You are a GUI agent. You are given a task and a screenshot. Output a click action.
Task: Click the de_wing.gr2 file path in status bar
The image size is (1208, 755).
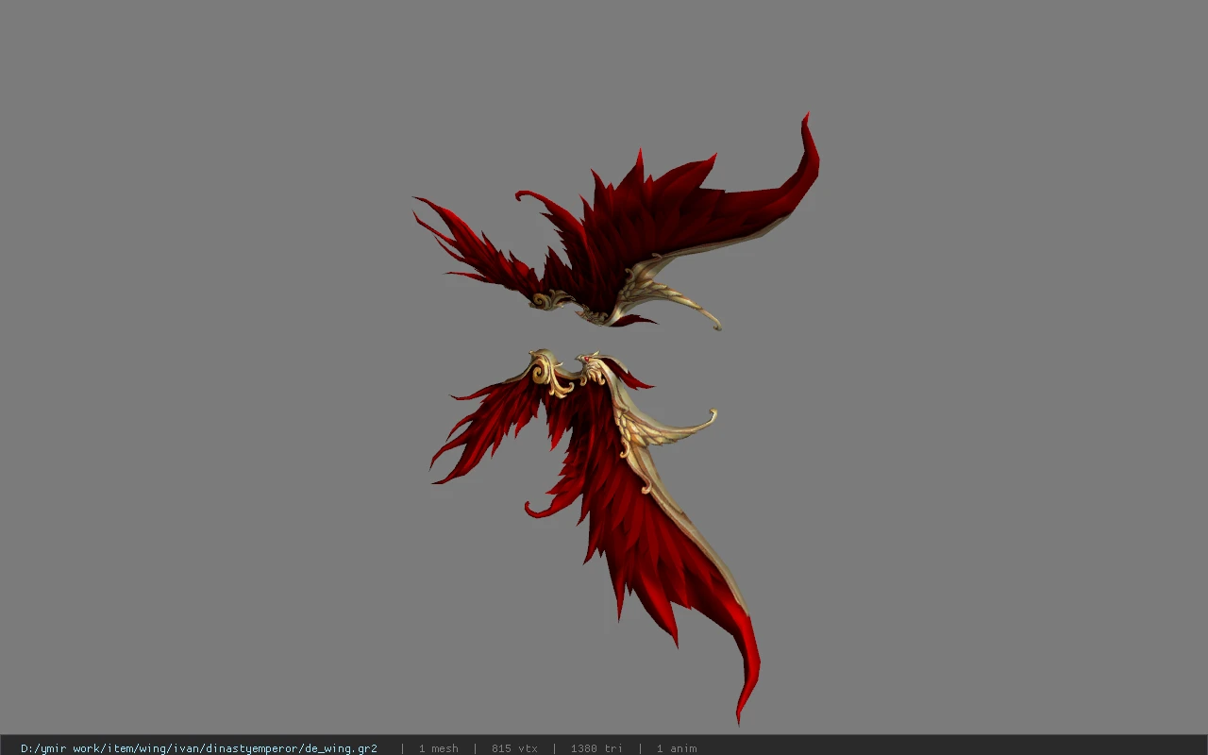[199, 748]
